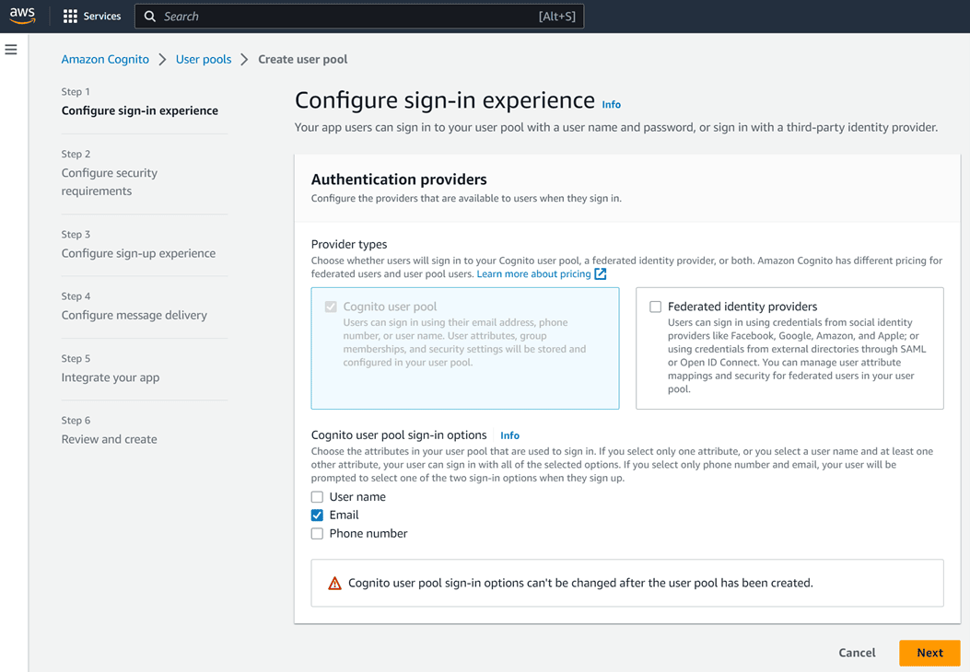Click the external link icon after pricing link
This screenshot has height=672, width=970.
pos(600,273)
